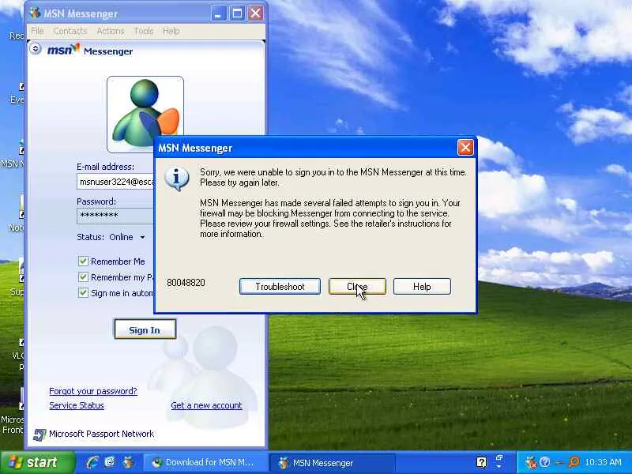Open the Tools menu
Image resolution: width=632 pixels, height=474 pixels.
(x=144, y=31)
